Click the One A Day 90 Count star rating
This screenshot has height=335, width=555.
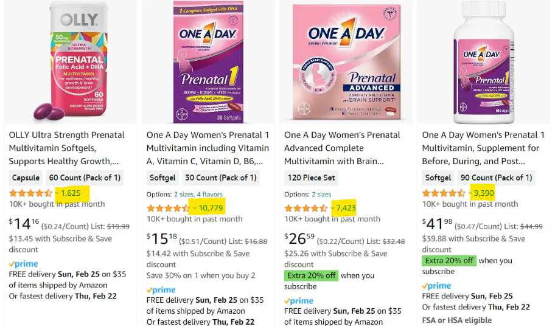(444, 193)
